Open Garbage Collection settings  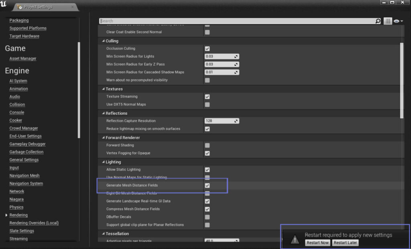pyautogui.click(x=26, y=152)
